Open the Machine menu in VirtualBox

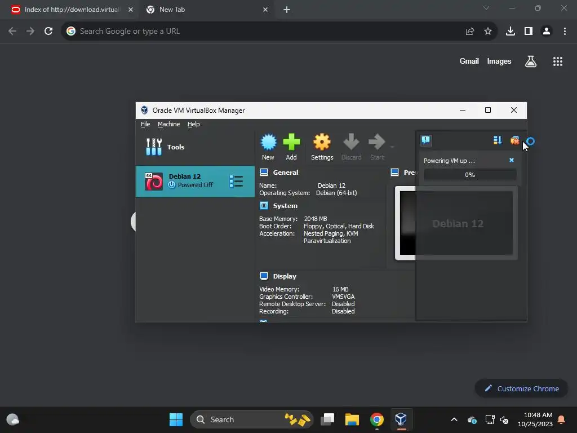click(x=169, y=124)
